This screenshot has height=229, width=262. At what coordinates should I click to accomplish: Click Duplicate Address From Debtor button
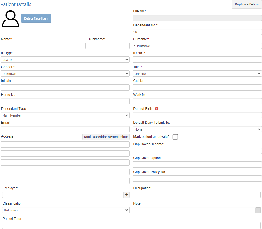tap(106, 137)
